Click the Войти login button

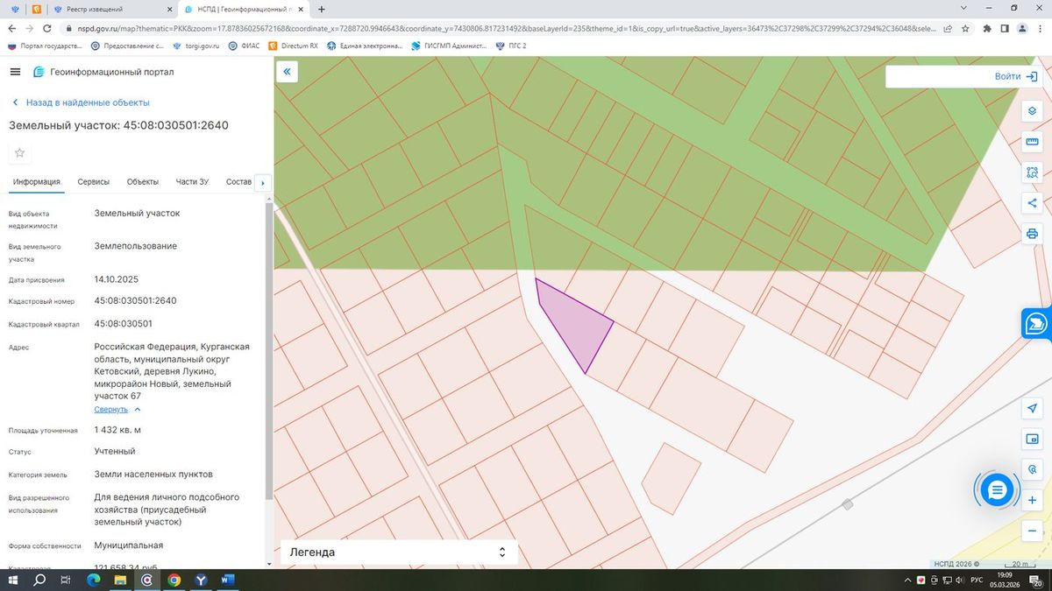coord(1016,76)
